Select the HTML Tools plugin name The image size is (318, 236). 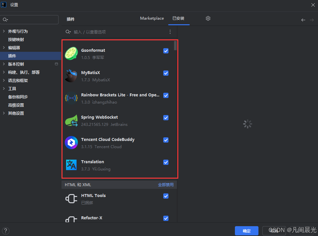93,196
